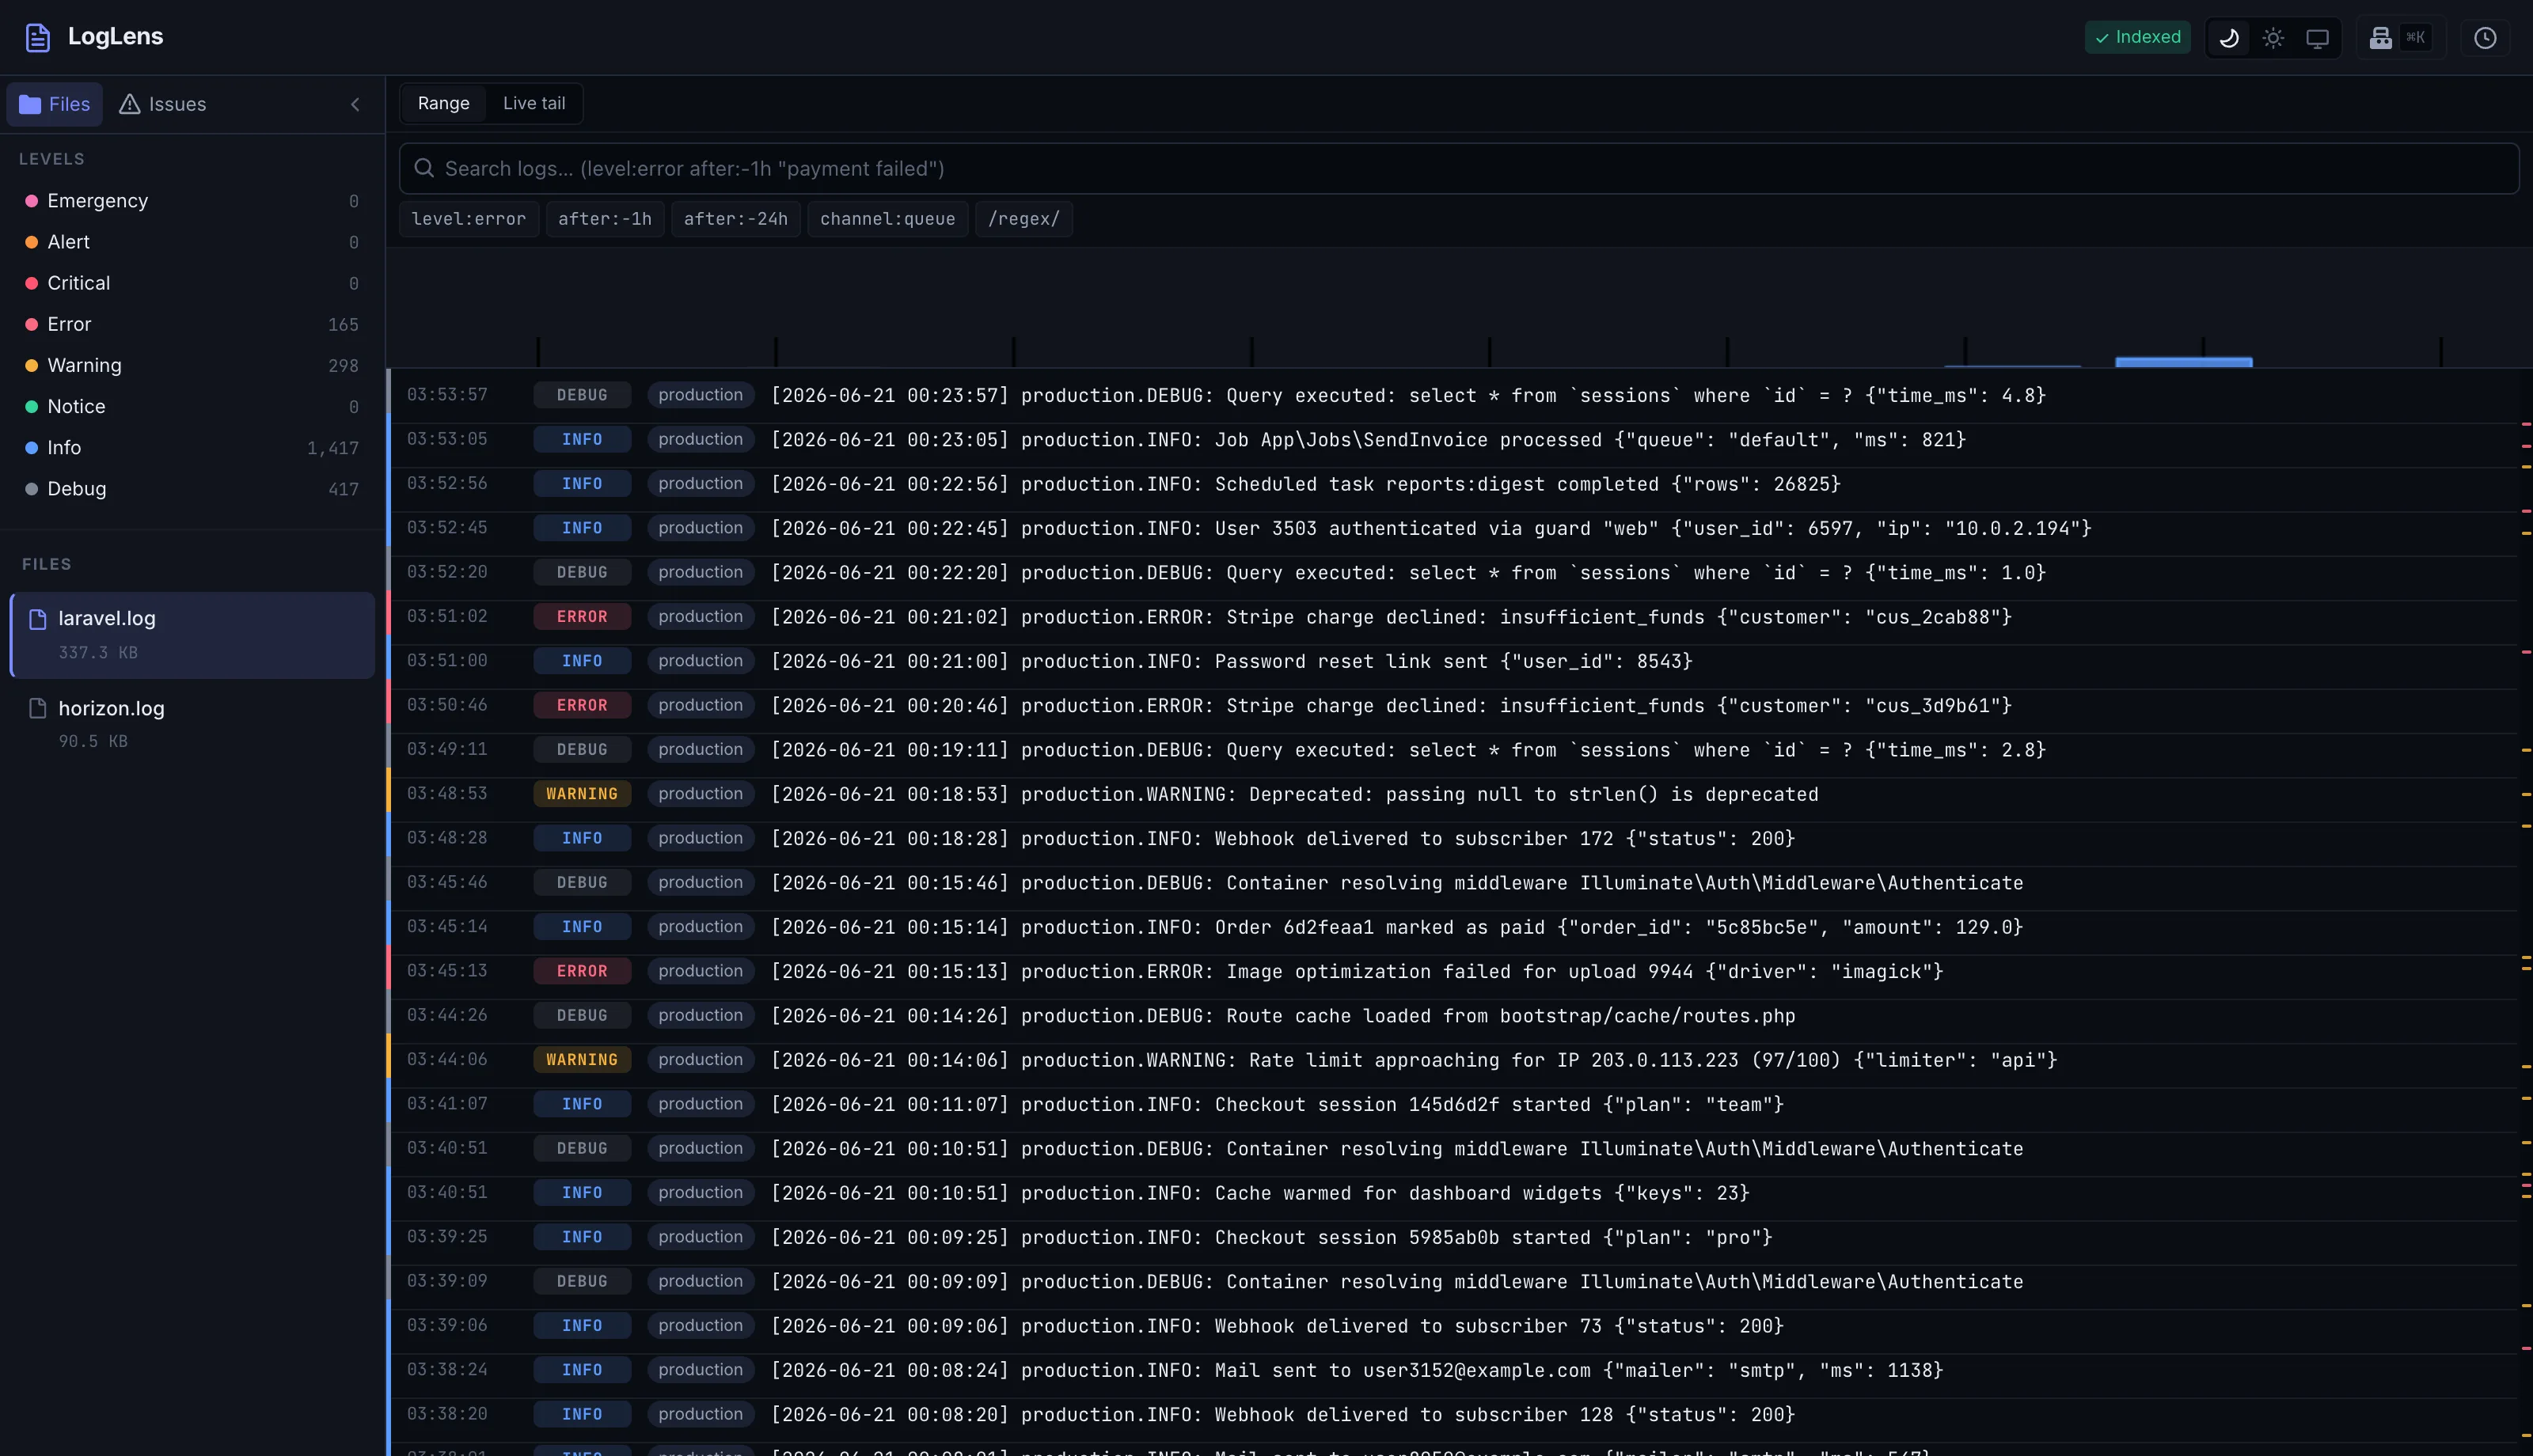Screen dimensions: 2533x1456
Task: Switch to Live tail mode
Action: (534, 103)
